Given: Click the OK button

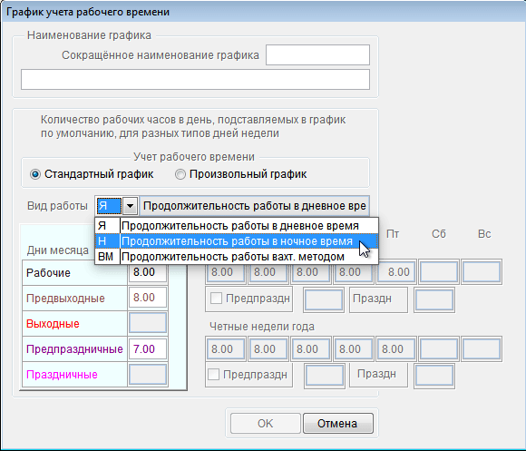Looking at the screenshot, I should tap(265, 423).
